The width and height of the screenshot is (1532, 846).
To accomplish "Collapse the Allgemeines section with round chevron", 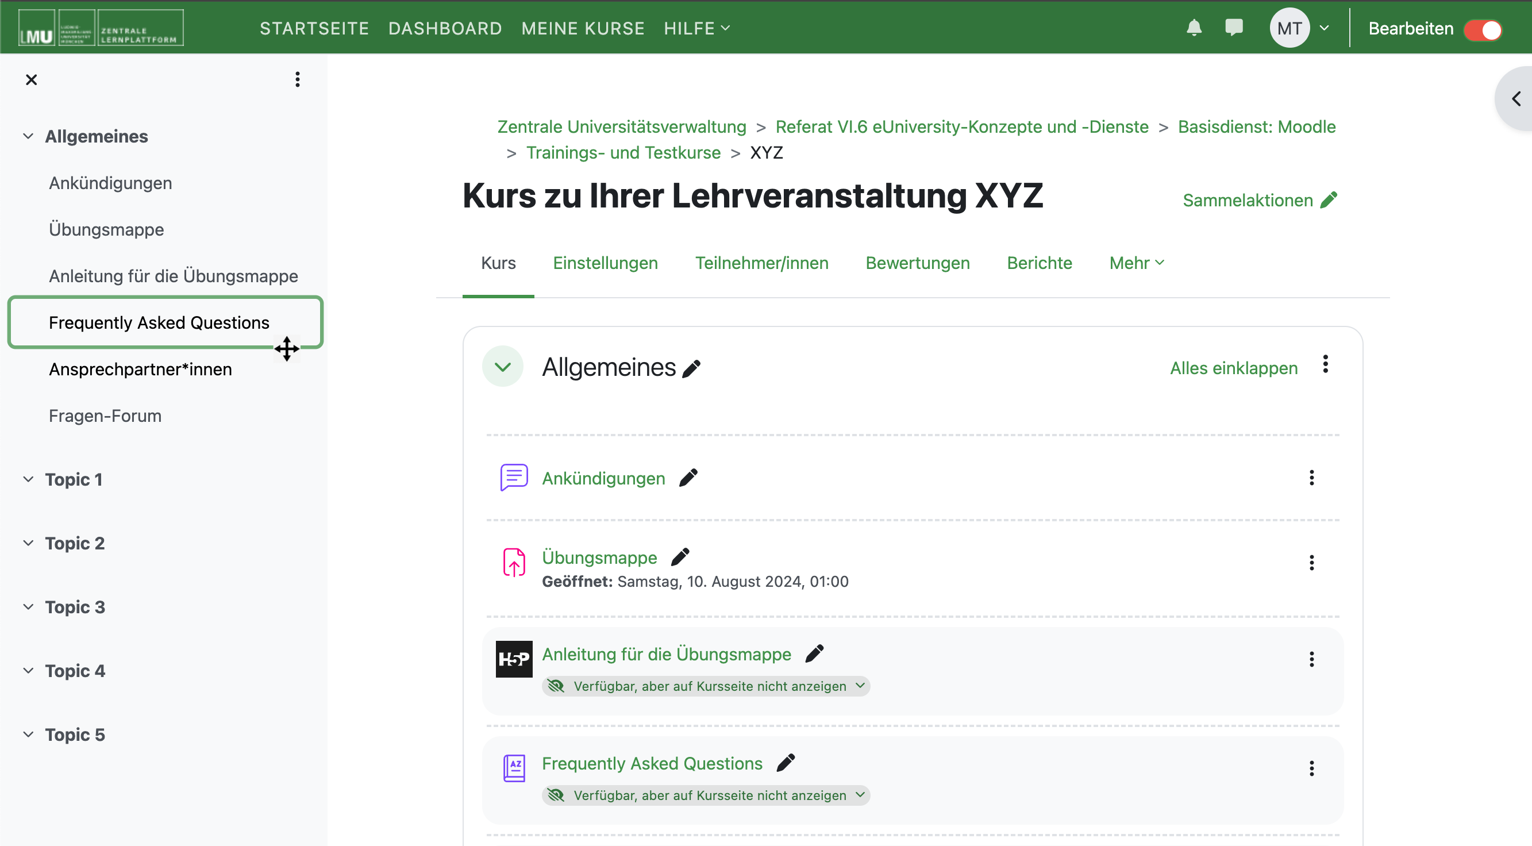I will (503, 367).
